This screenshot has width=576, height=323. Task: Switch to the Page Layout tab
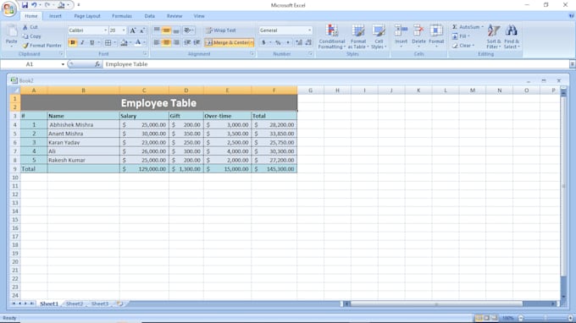pyautogui.click(x=87, y=16)
